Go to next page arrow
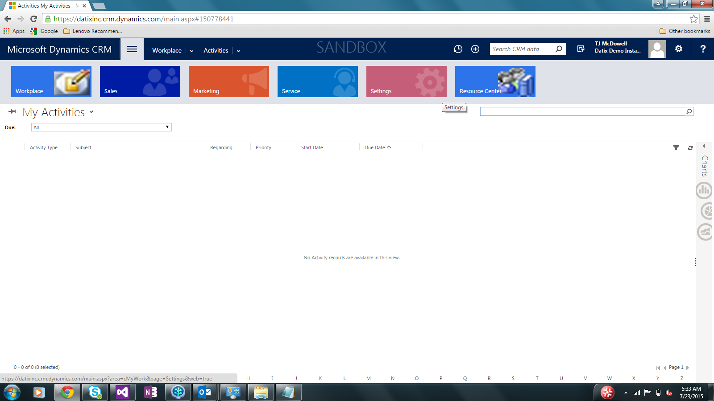The height and width of the screenshot is (401, 714). [x=688, y=368]
